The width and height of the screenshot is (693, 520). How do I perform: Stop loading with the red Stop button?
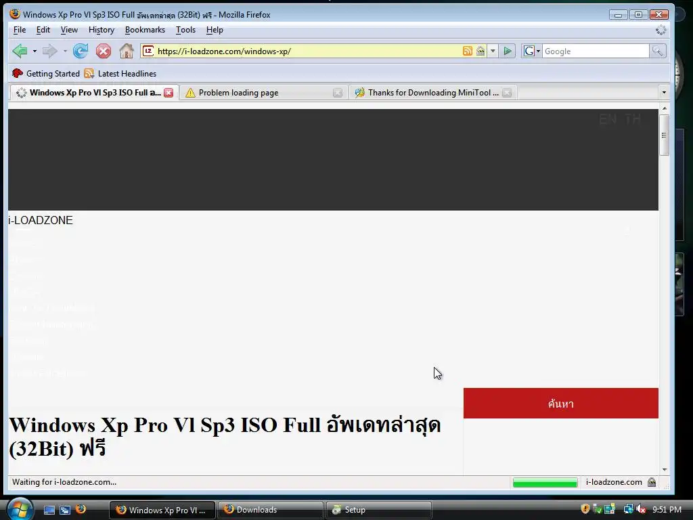[104, 51]
